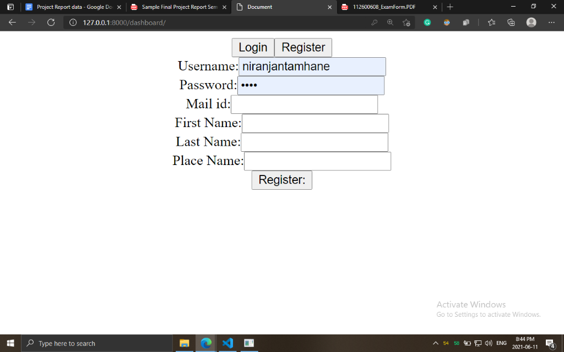
Task: Add this page to favorites
Action: click(406, 23)
